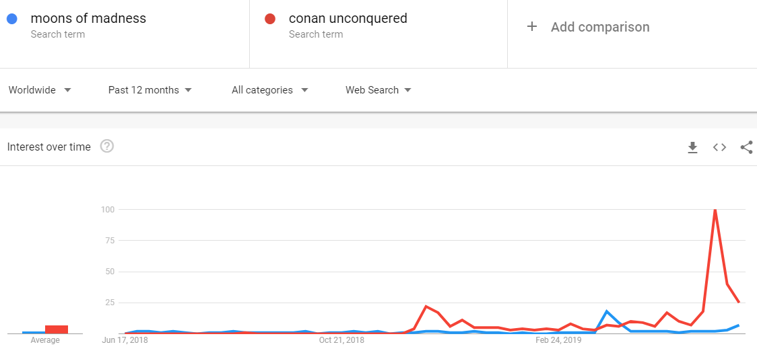Open the embed code icon
Image resolution: width=757 pixels, height=357 pixels.
pyautogui.click(x=719, y=147)
